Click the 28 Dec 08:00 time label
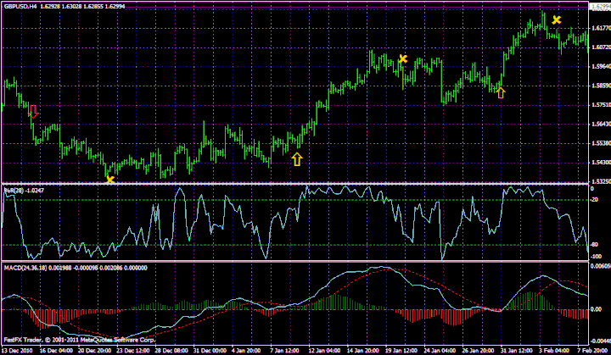Viewport: 611px width, 355px height. (x=171, y=351)
